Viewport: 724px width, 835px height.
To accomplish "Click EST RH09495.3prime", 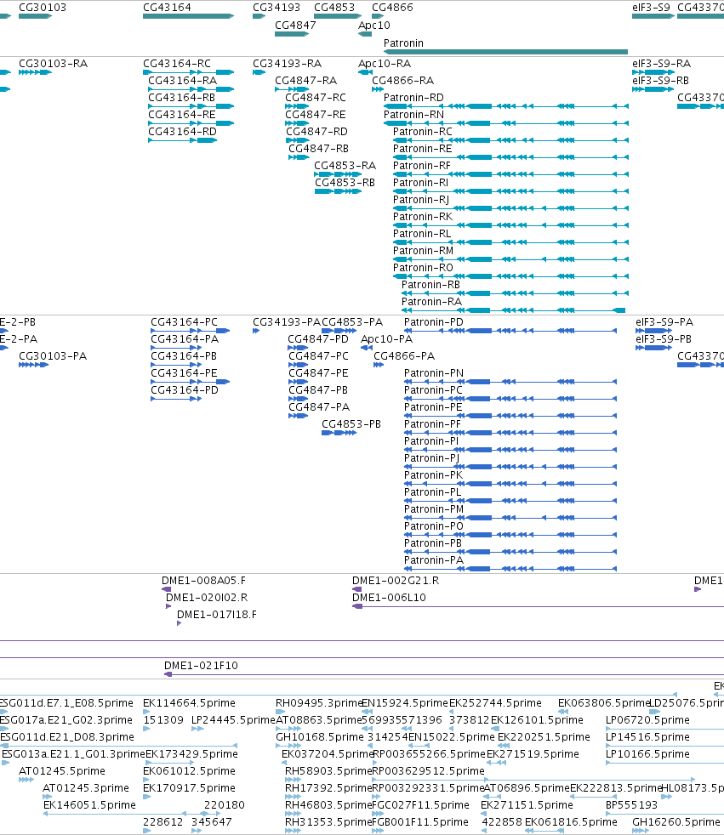I will point(318,703).
